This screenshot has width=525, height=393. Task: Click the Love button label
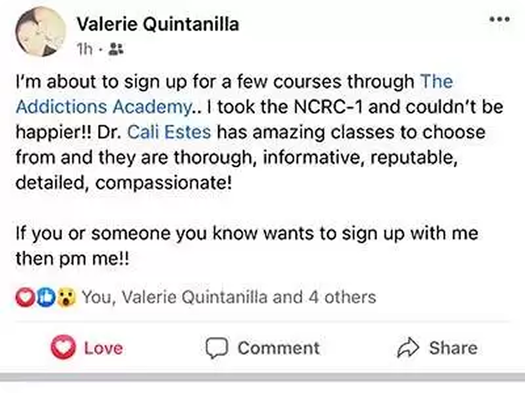[x=104, y=348]
